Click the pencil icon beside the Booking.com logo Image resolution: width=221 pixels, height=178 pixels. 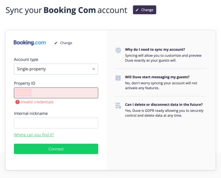[56, 43]
